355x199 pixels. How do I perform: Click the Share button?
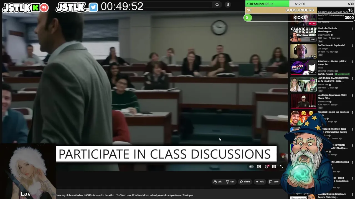(x=245, y=182)
